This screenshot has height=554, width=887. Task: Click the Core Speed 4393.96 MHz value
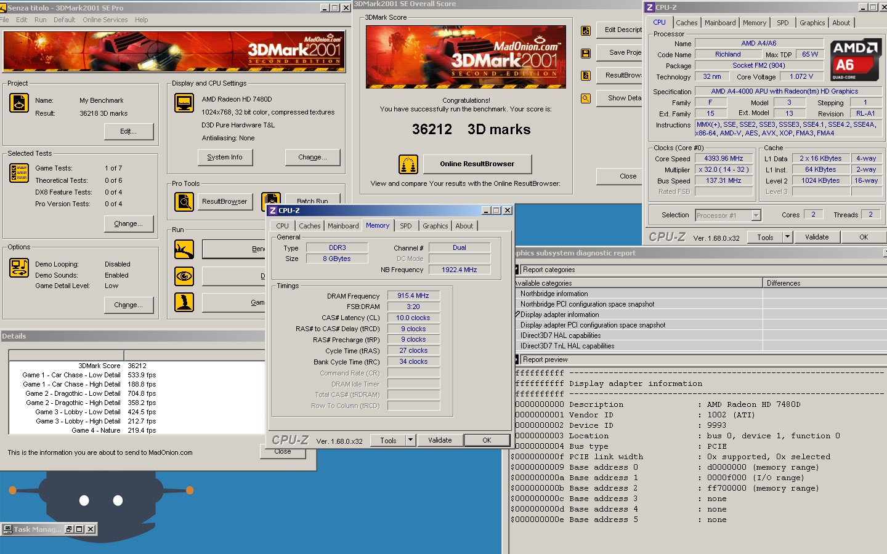tap(724, 158)
